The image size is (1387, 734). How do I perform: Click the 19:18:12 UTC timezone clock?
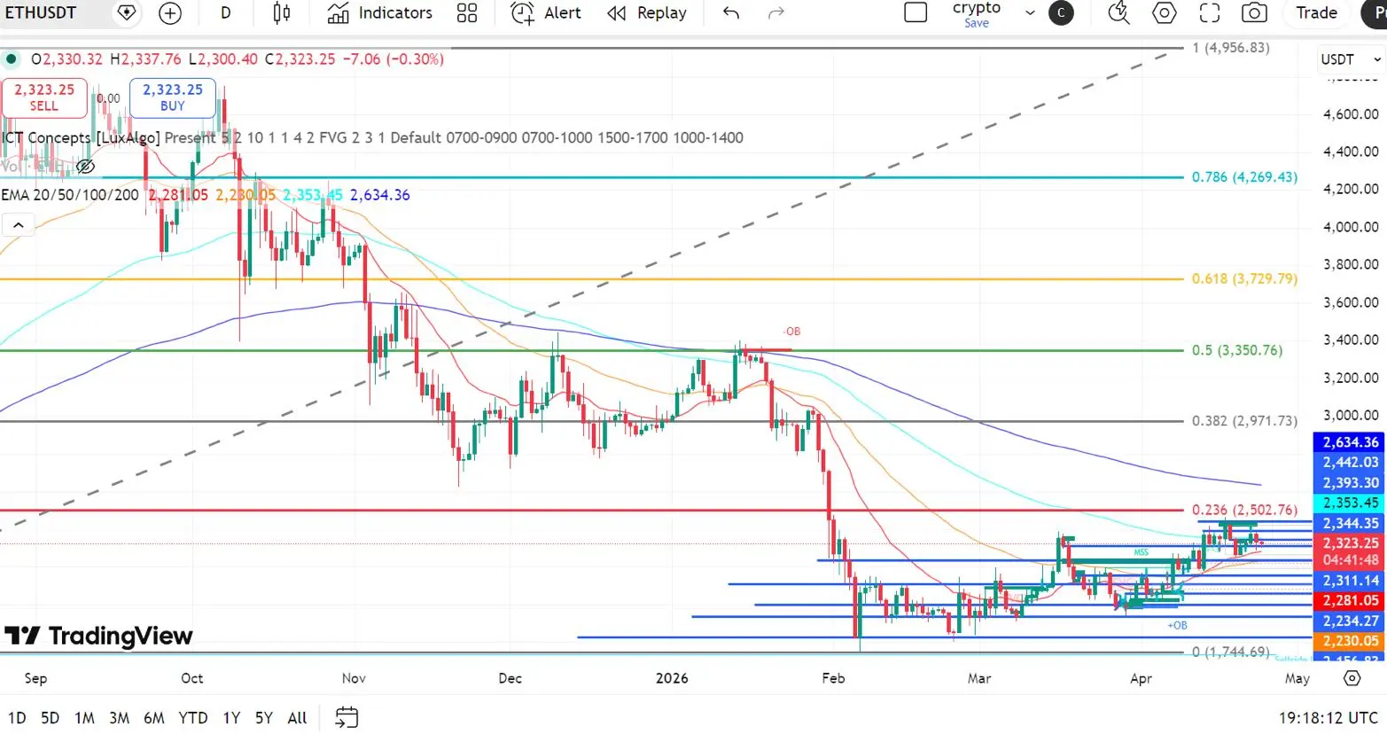click(1328, 718)
